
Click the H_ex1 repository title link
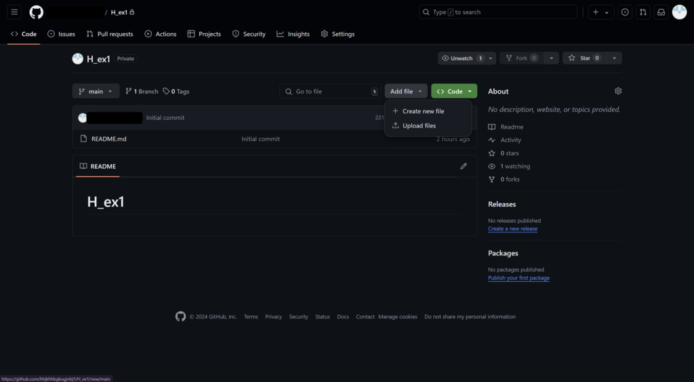(x=98, y=59)
